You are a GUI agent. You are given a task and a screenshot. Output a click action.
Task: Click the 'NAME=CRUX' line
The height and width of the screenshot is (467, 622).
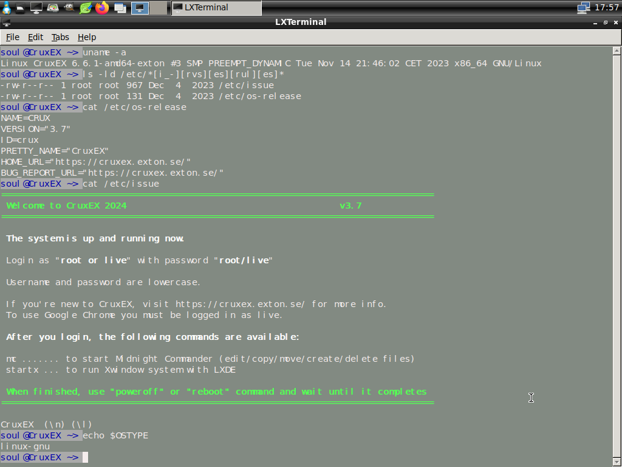(26, 119)
